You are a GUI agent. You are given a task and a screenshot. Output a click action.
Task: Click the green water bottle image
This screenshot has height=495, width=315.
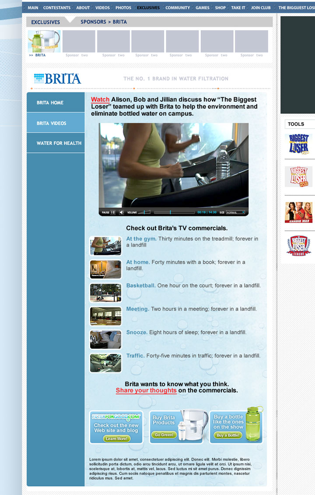tap(254, 424)
